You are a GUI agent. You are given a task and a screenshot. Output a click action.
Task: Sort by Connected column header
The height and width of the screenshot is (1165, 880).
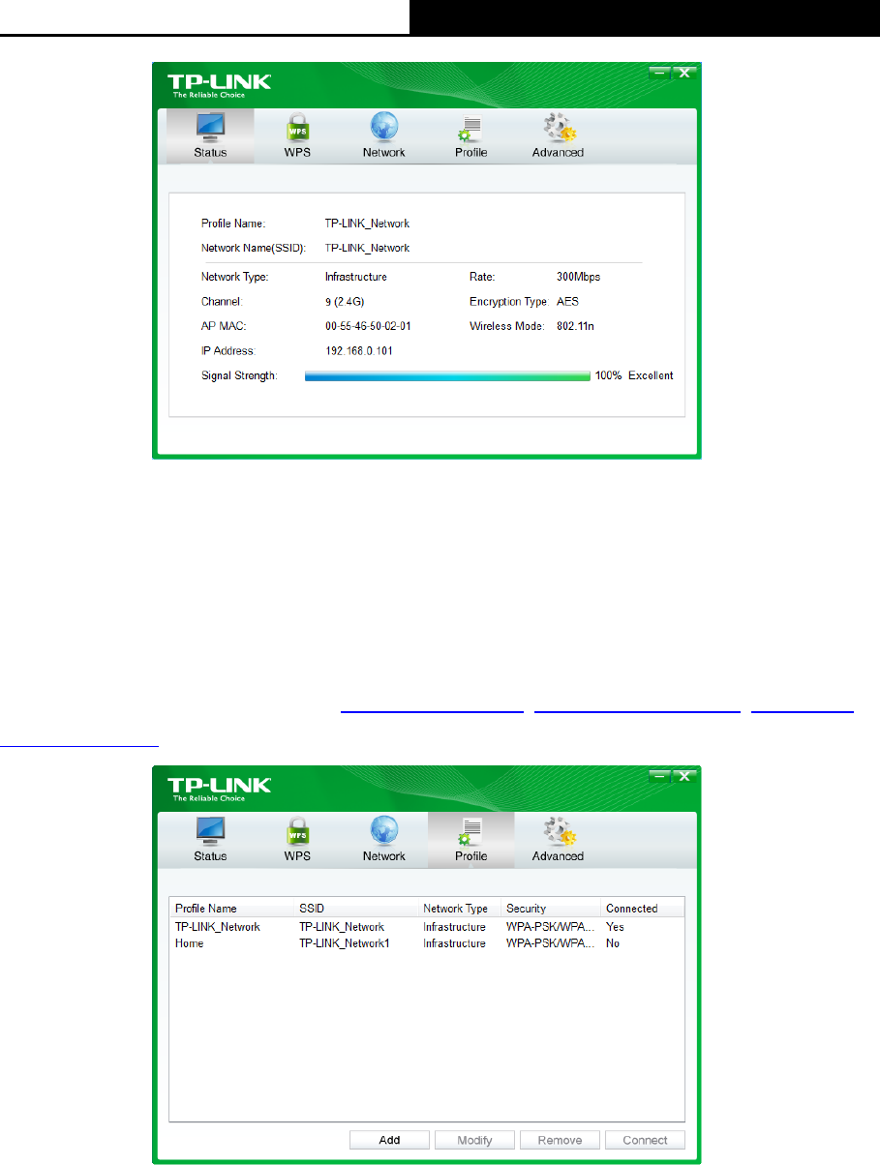pos(643,909)
